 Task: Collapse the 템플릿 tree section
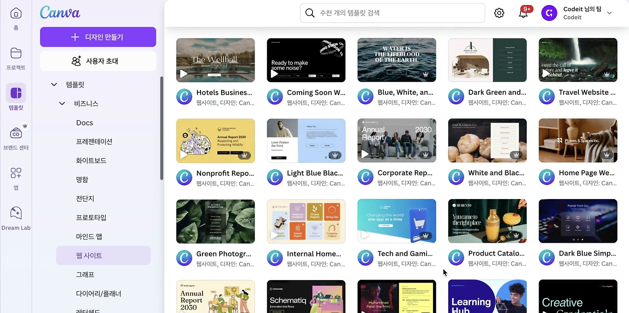(x=54, y=85)
